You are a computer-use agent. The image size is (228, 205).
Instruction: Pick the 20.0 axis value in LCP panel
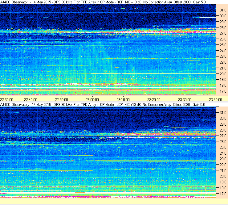(x=223, y=176)
